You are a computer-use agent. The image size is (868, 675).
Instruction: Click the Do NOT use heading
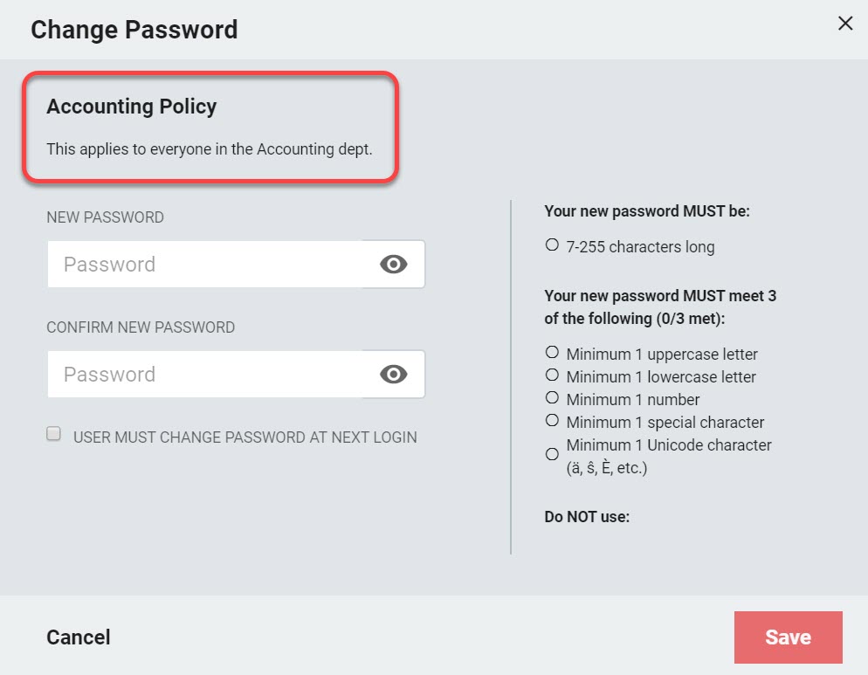[x=587, y=517]
